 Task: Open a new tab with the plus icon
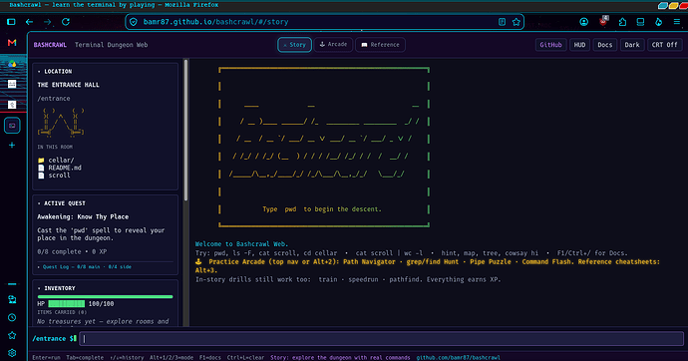(x=12, y=146)
